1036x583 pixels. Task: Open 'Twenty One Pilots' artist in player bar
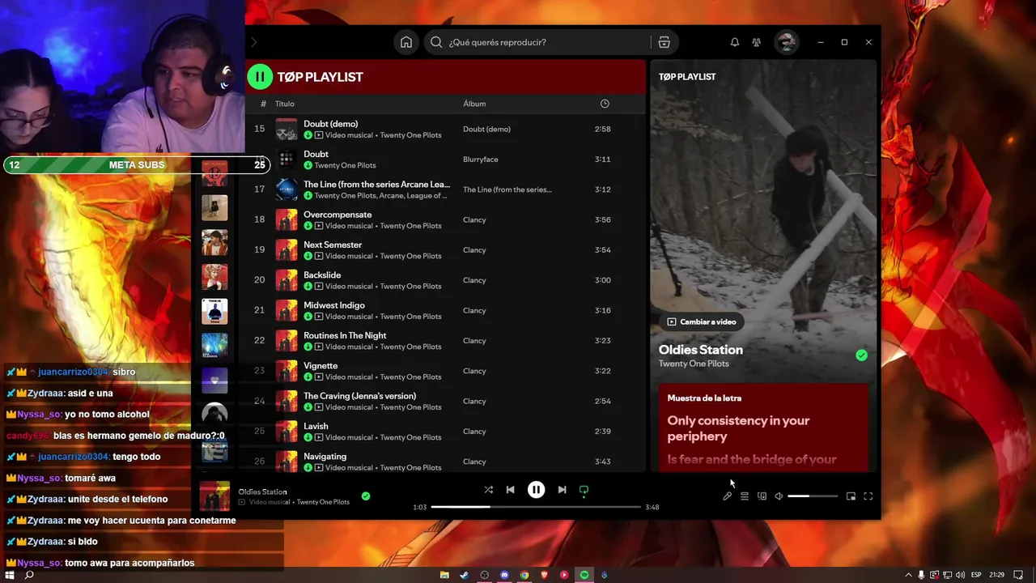pyautogui.click(x=323, y=502)
